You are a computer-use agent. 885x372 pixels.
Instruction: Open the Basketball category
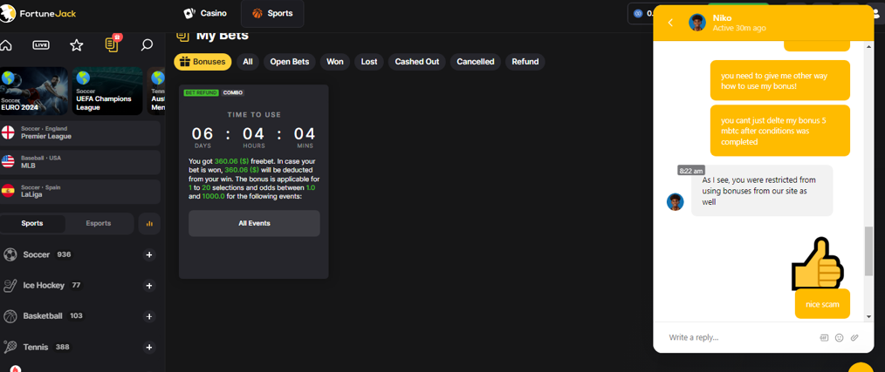(43, 316)
